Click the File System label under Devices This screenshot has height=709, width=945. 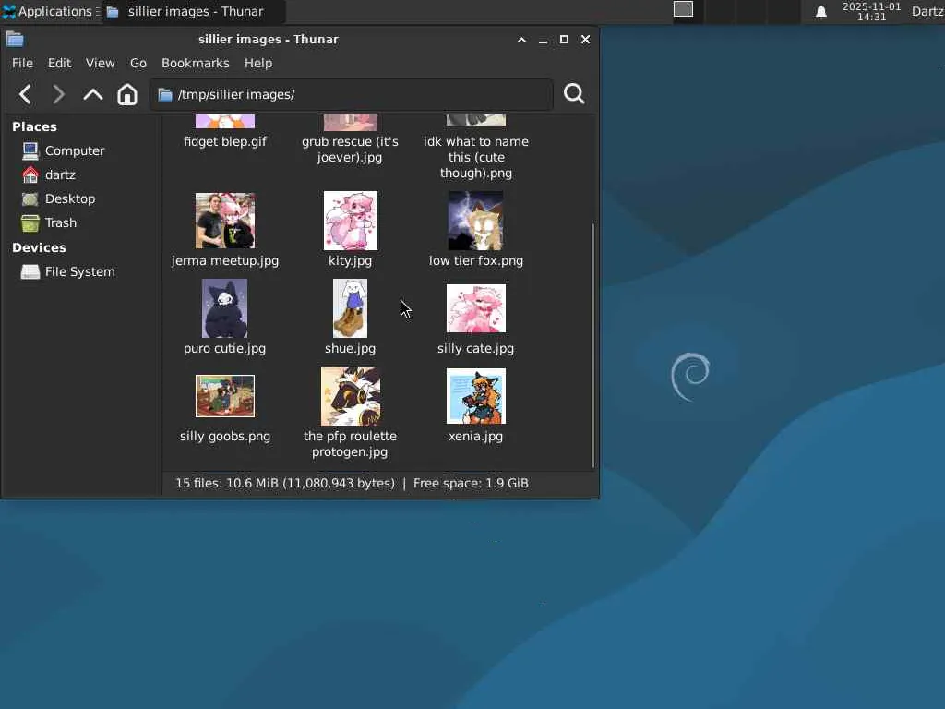click(x=80, y=272)
